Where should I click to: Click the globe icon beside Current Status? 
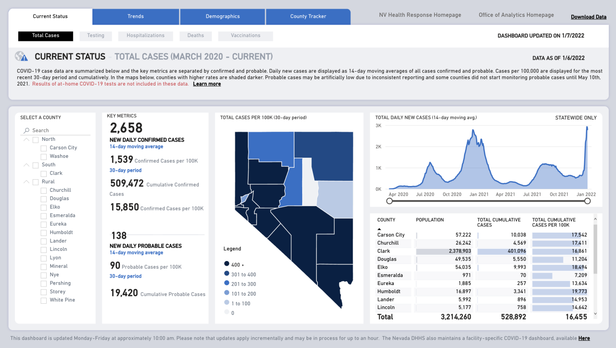click(21, 57)
